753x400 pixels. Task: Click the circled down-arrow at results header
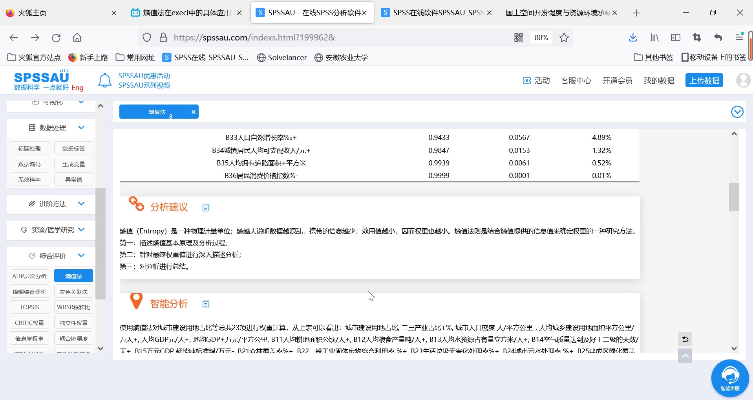click(x=737, y=112)
